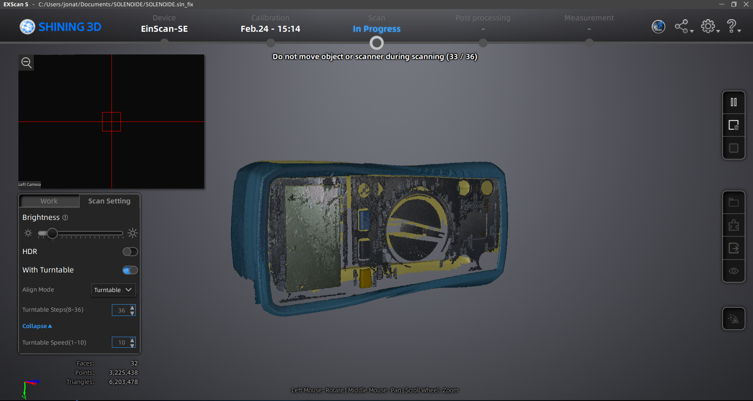This screenshot has height=401, width=753.
Task: Click the 'Do not move object' scanning message
Action: coord(375,57)
